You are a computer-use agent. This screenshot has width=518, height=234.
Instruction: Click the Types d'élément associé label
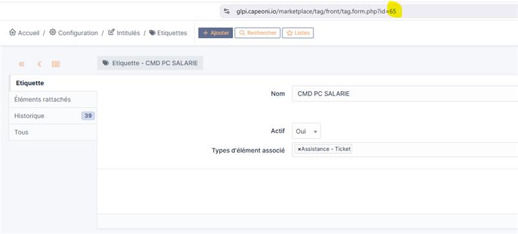249,150
